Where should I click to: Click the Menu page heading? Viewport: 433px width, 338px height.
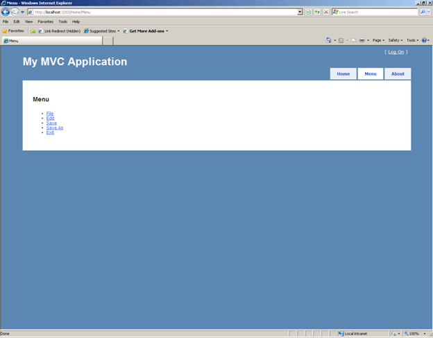coord(41,99)
